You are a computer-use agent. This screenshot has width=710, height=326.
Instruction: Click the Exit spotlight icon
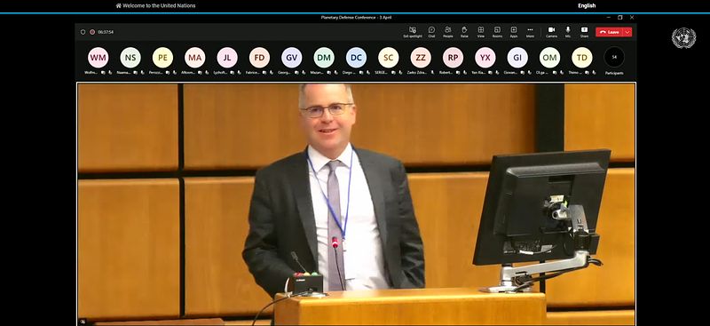coord(413,32)
